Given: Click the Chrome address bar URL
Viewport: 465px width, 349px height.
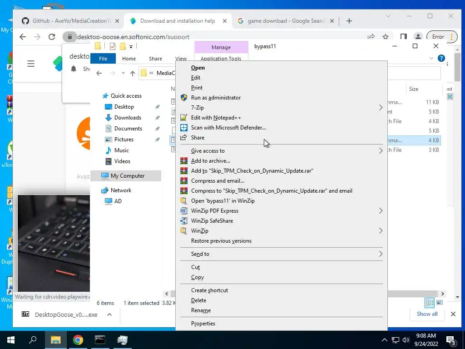Looking at the screenshot, I should [133, 37].
